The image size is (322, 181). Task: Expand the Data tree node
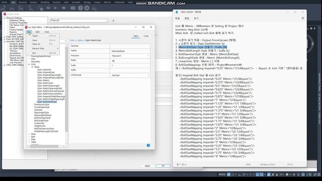pyautogui.click(x=29, y=139)
